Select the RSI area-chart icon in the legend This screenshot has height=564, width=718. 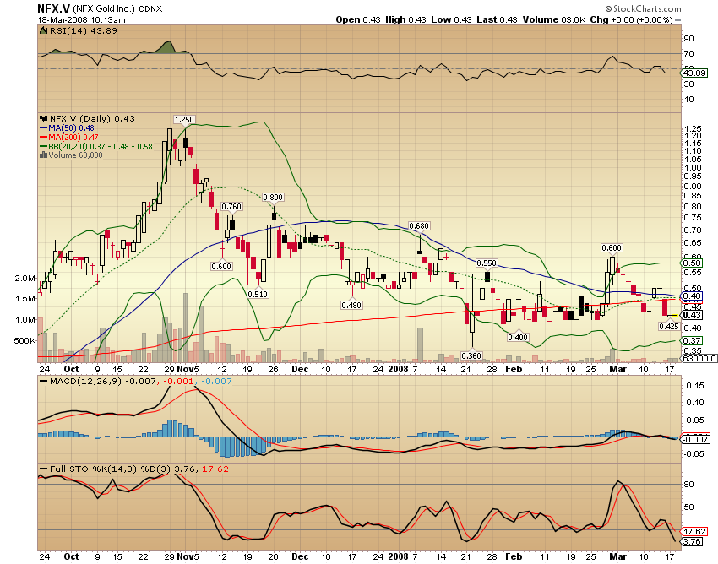42,28
